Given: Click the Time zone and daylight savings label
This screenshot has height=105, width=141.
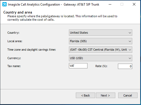Looking at the screenshot, I should 32,50.
